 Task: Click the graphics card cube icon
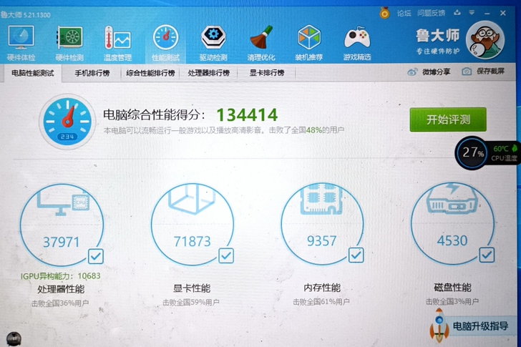coord(193,199)
